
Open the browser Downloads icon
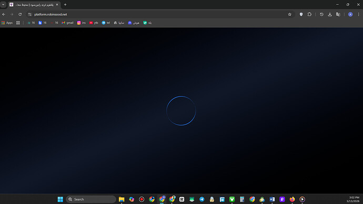[330, 14]
